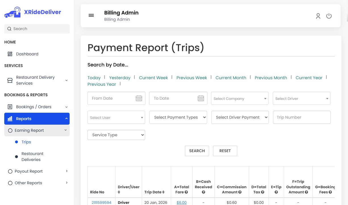Open the hamburger menu icon
The height and width of the screenshot is (205, 348).
(x=91, y=15)
